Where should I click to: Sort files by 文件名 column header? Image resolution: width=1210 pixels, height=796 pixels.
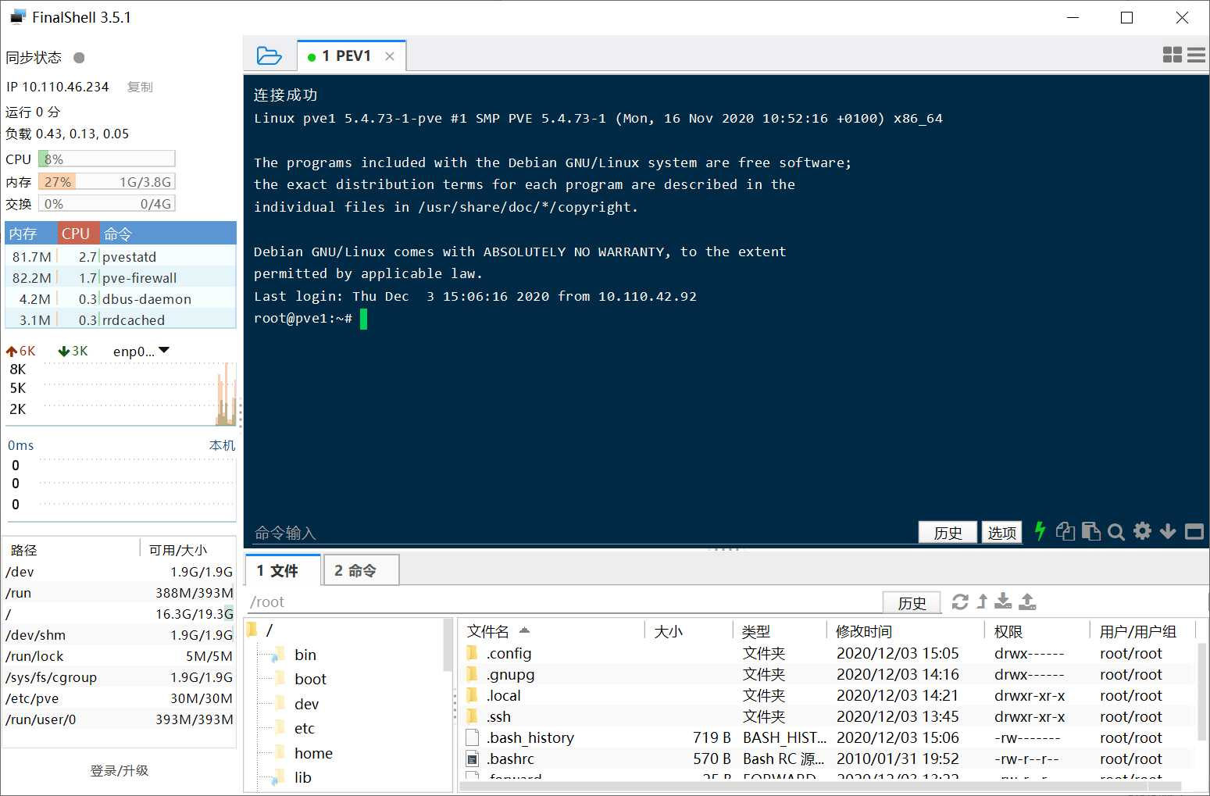[x=551, y=631]
